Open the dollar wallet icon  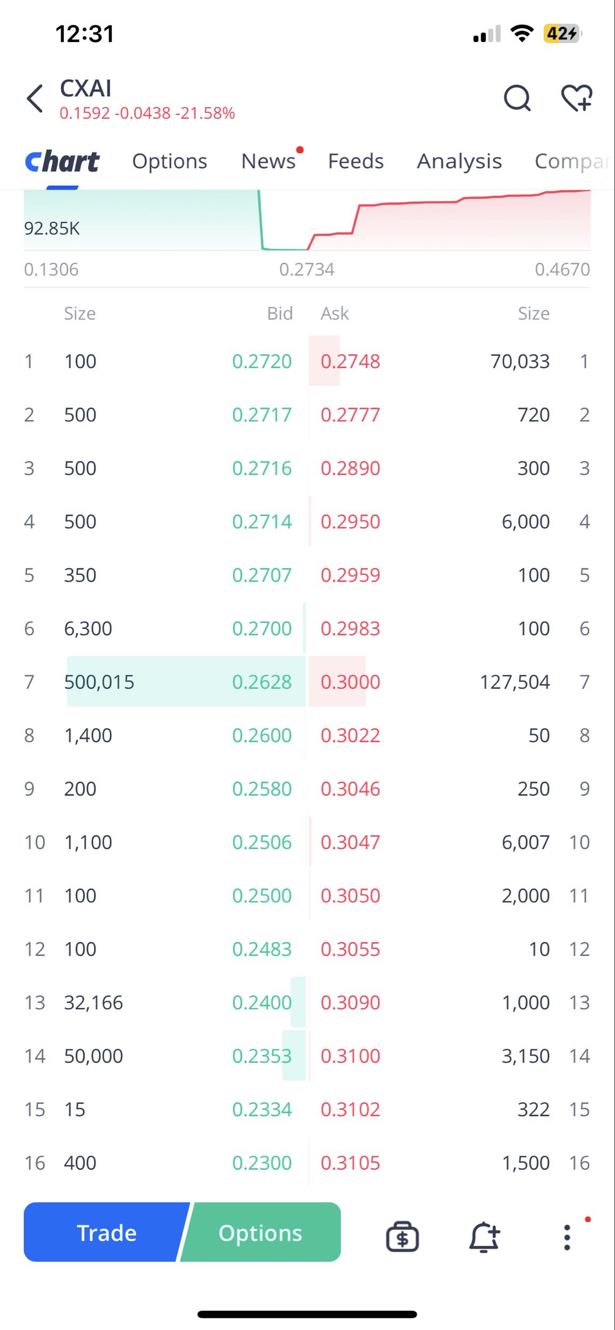tap(402, 1236)
